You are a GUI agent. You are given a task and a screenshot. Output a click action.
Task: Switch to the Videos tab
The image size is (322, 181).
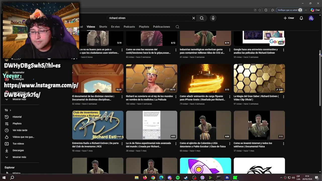(x=91, y=27)
